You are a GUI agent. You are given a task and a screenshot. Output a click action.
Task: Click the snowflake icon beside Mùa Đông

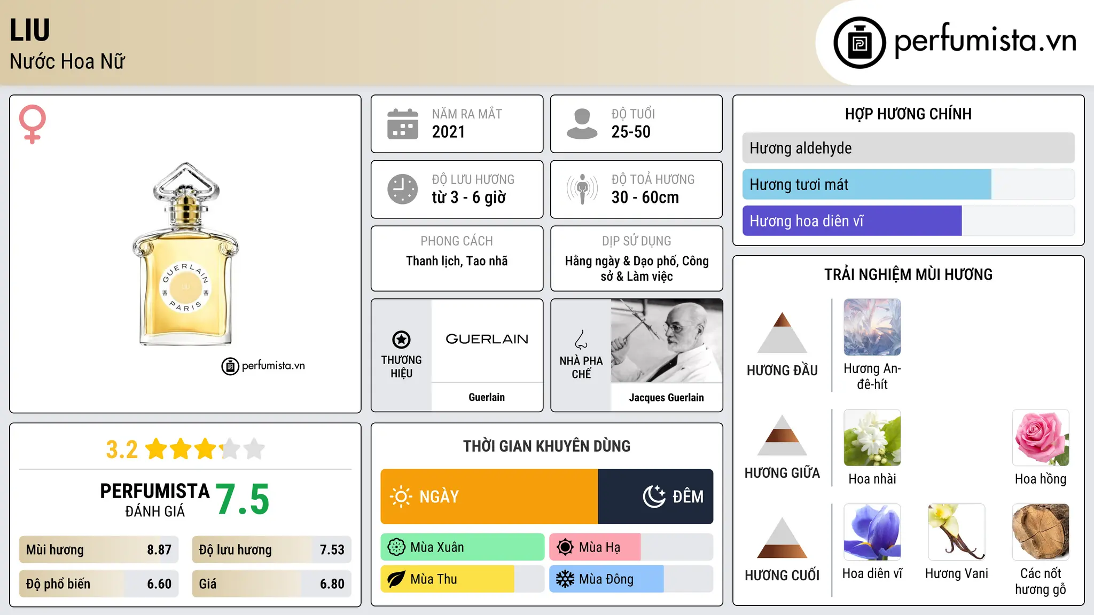point(565,579)
